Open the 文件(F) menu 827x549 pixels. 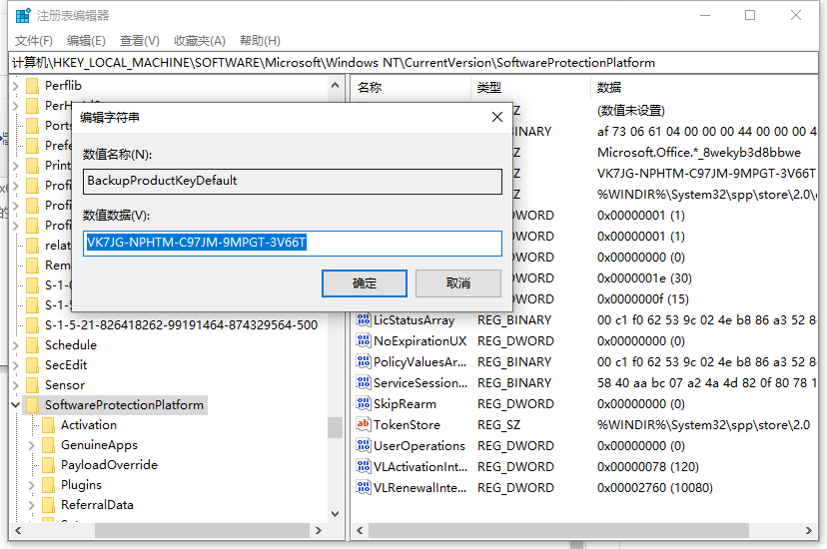(34, 41)
